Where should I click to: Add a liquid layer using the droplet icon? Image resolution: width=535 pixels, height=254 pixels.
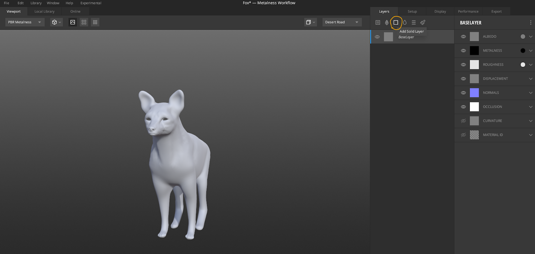(405, 22)
